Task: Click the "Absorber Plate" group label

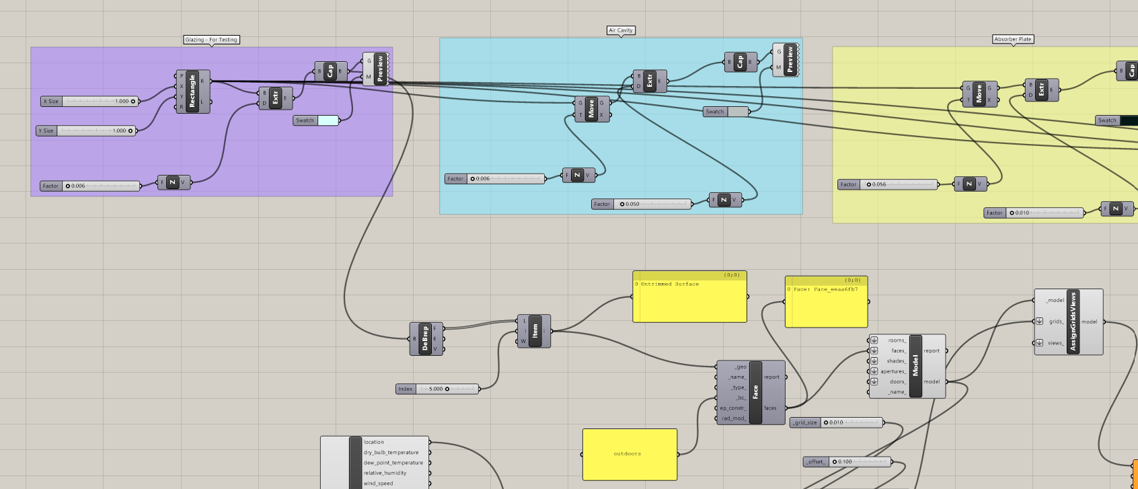Action: pyautogui.click(x=1012, y=39)
